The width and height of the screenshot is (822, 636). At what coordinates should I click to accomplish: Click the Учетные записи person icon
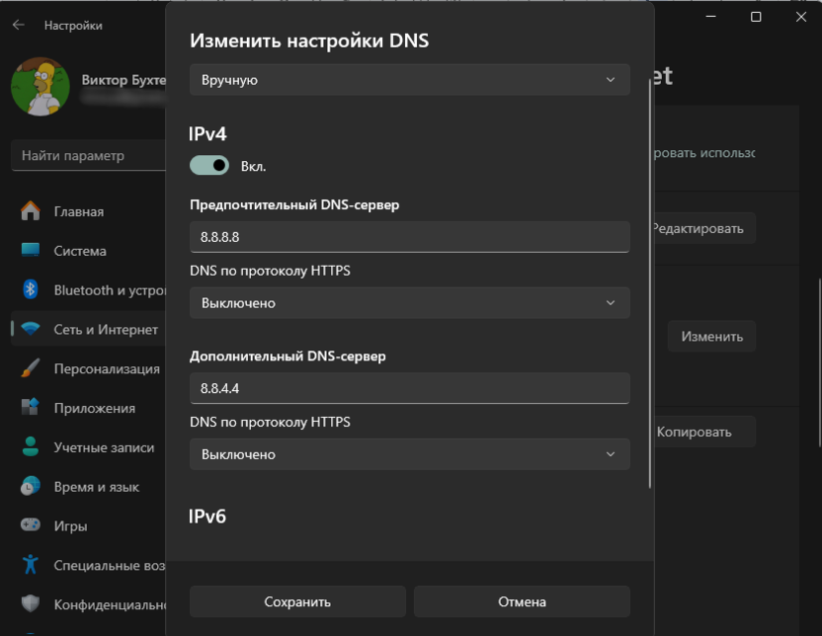pos(31,447)
